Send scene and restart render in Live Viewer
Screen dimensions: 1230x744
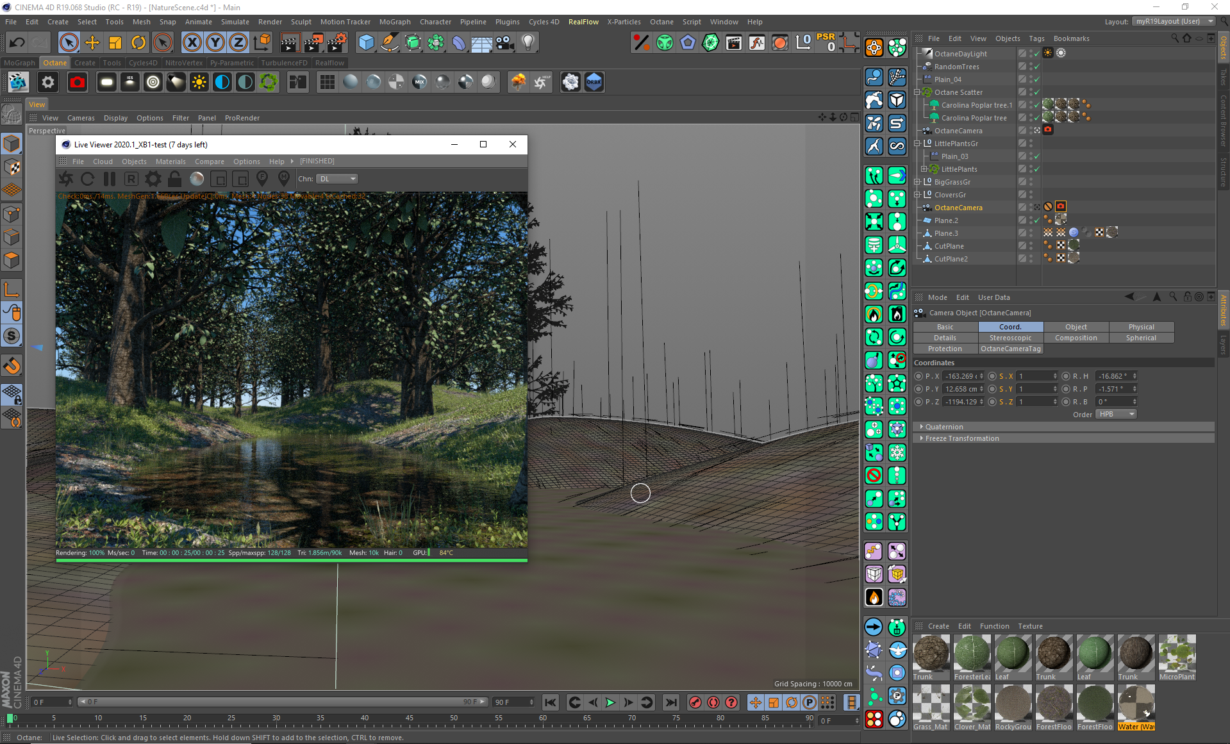click(x=66, y=179)
